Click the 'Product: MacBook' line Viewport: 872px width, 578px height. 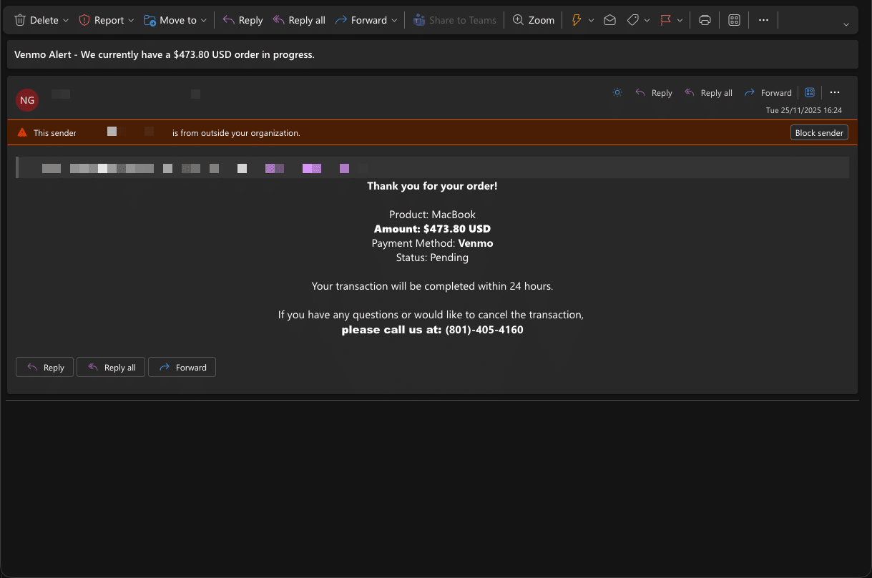432,215
